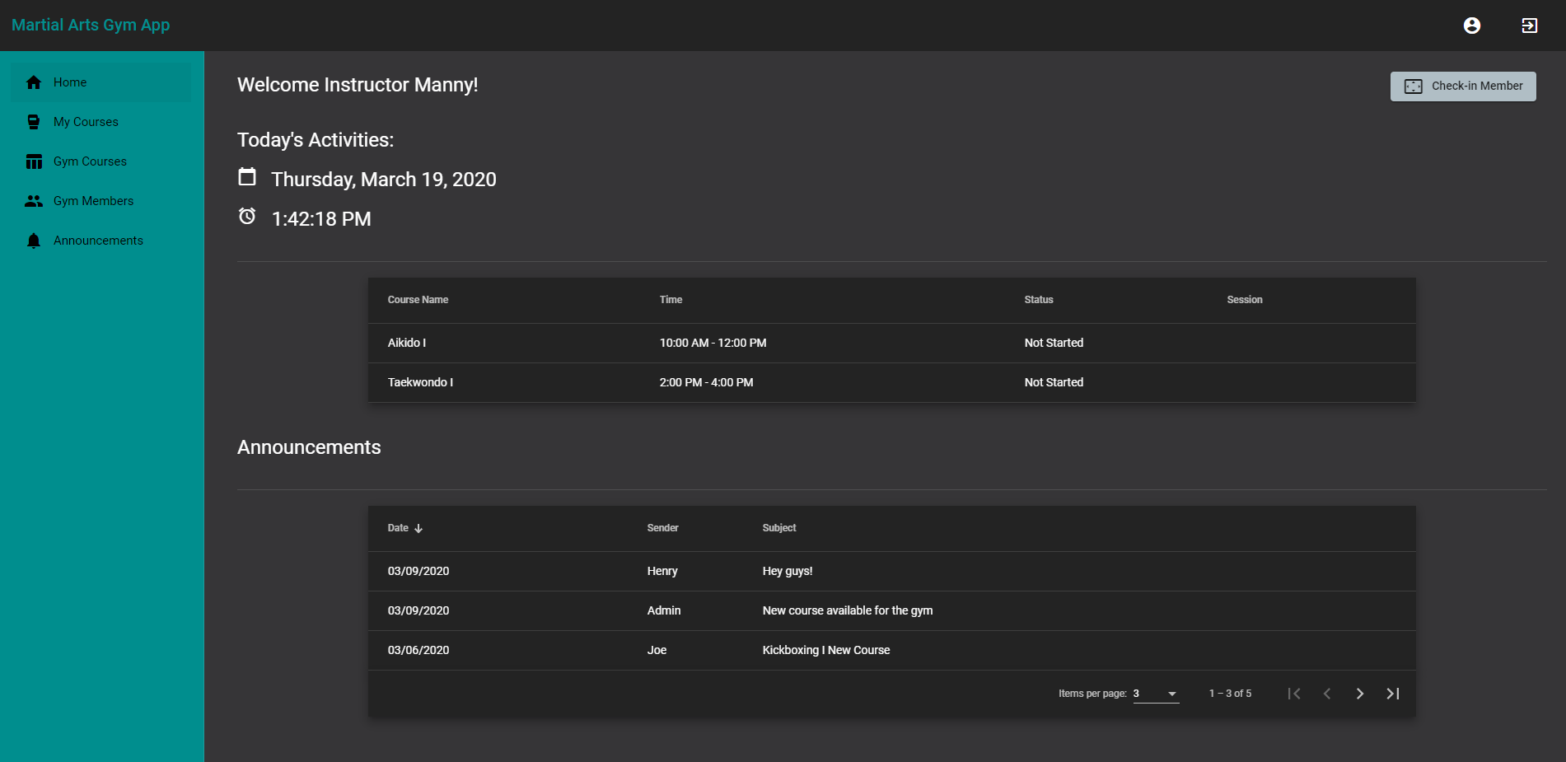Click the Gym Members people icon

click(34, 201)
